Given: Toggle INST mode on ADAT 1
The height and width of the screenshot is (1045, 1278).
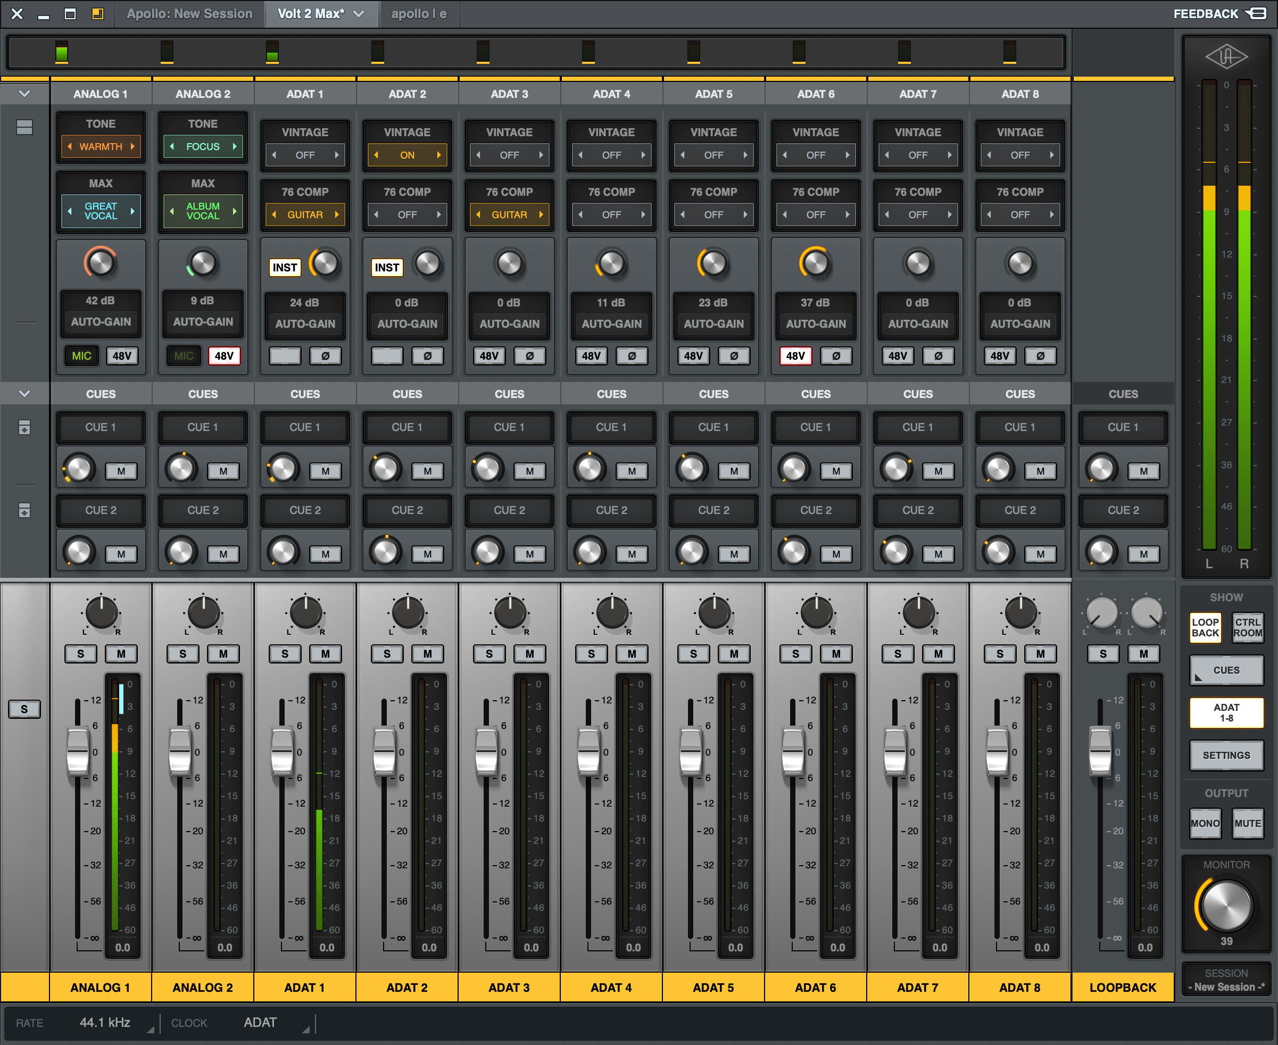Looking at the screenshot, I should pos(285,267).
